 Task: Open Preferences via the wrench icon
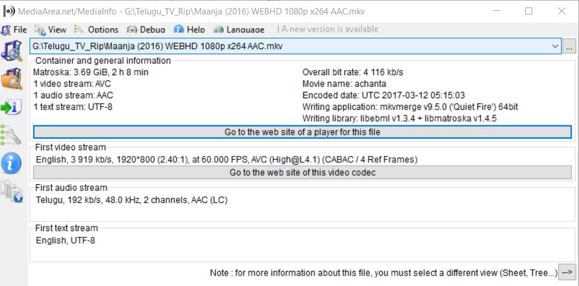[x=12, y=135]
